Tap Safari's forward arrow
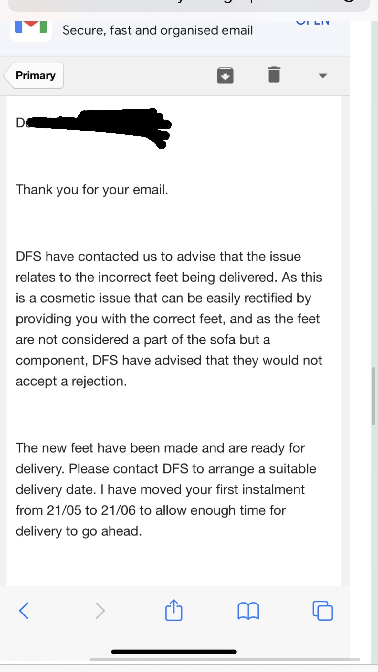 tap(100, 610)
